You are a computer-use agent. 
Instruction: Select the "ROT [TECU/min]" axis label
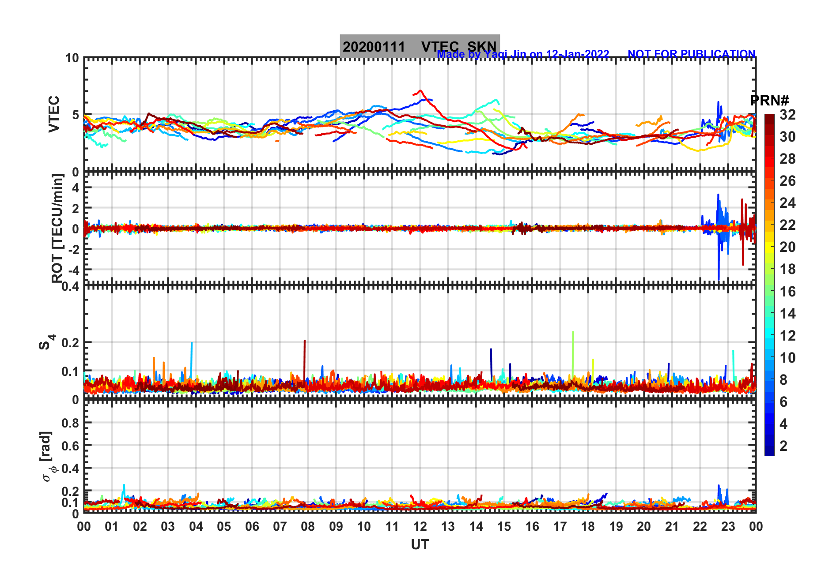(x=57, y=228)
